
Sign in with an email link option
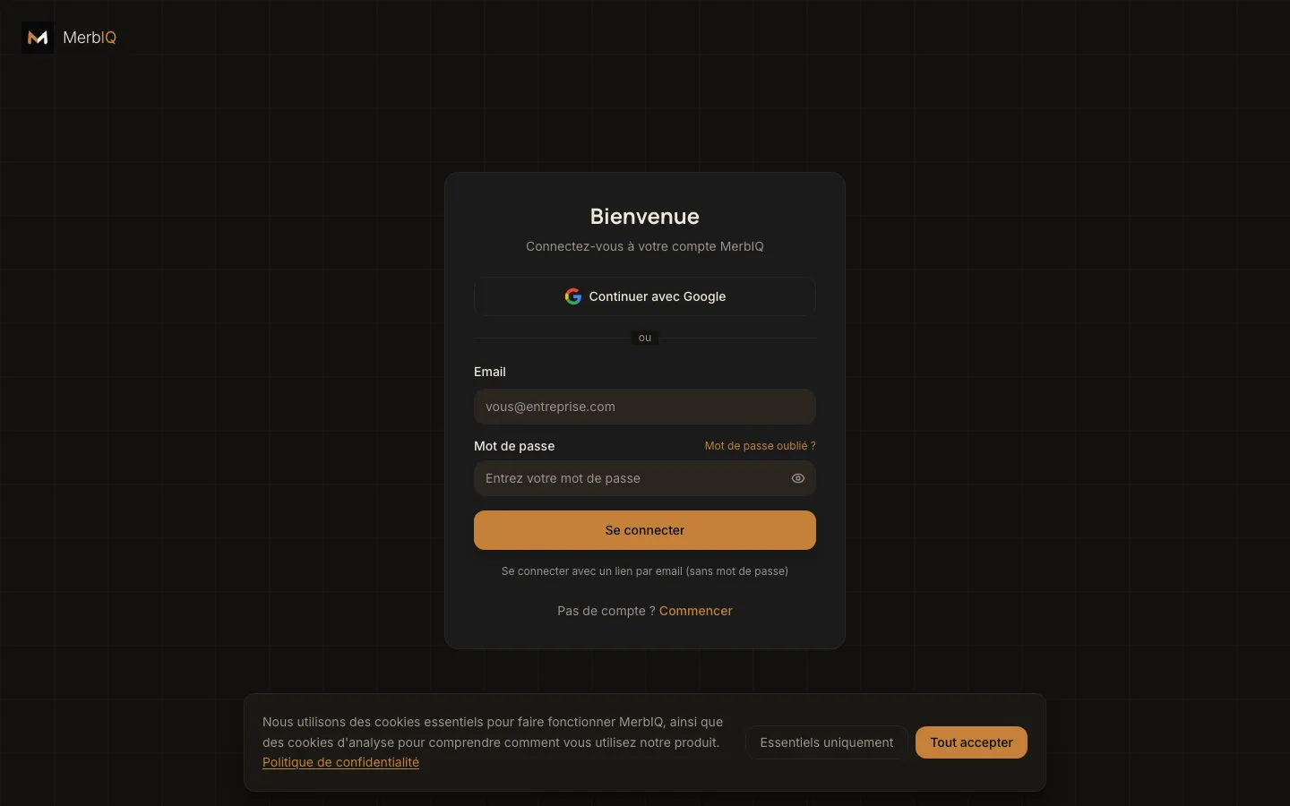point(645,571)
